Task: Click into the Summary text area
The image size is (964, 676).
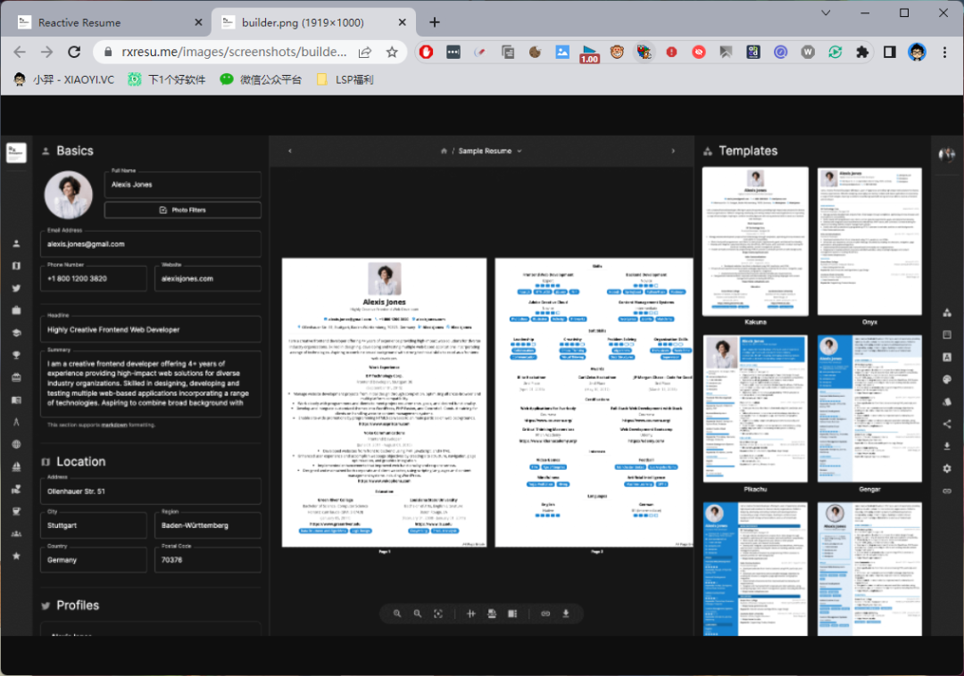Action: coord(151,383)
